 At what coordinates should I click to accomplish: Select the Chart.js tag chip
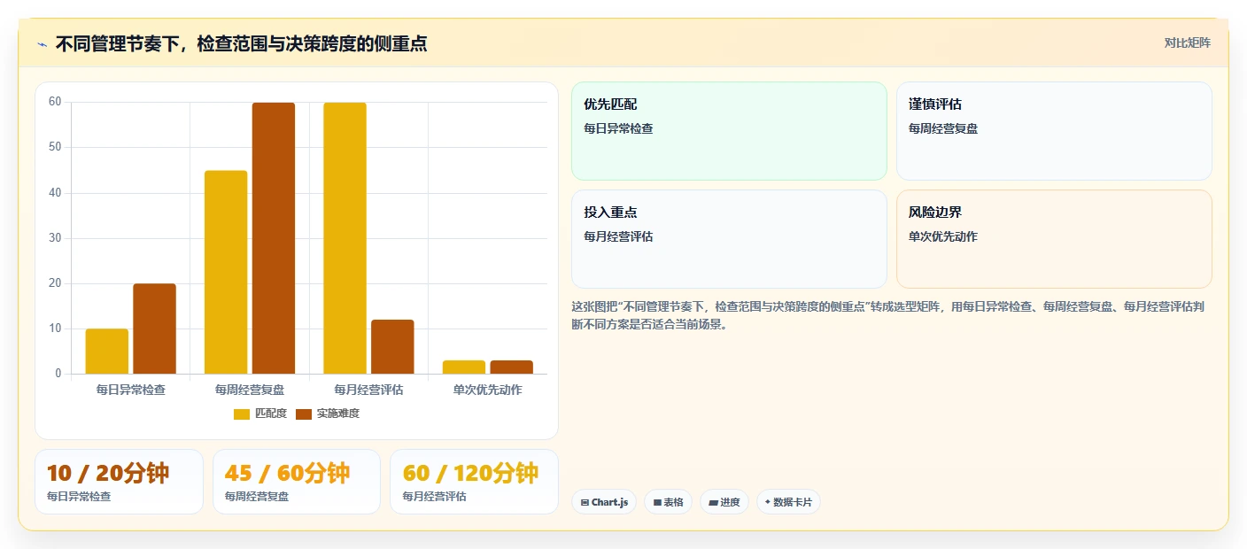click(x=604, y=502)
